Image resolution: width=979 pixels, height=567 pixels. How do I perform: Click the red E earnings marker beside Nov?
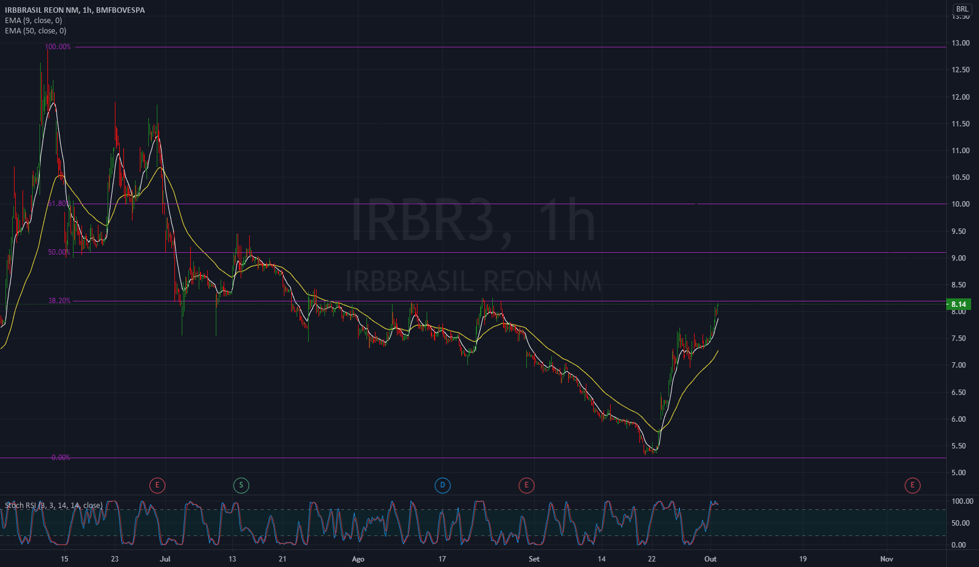tap(912, 485)
